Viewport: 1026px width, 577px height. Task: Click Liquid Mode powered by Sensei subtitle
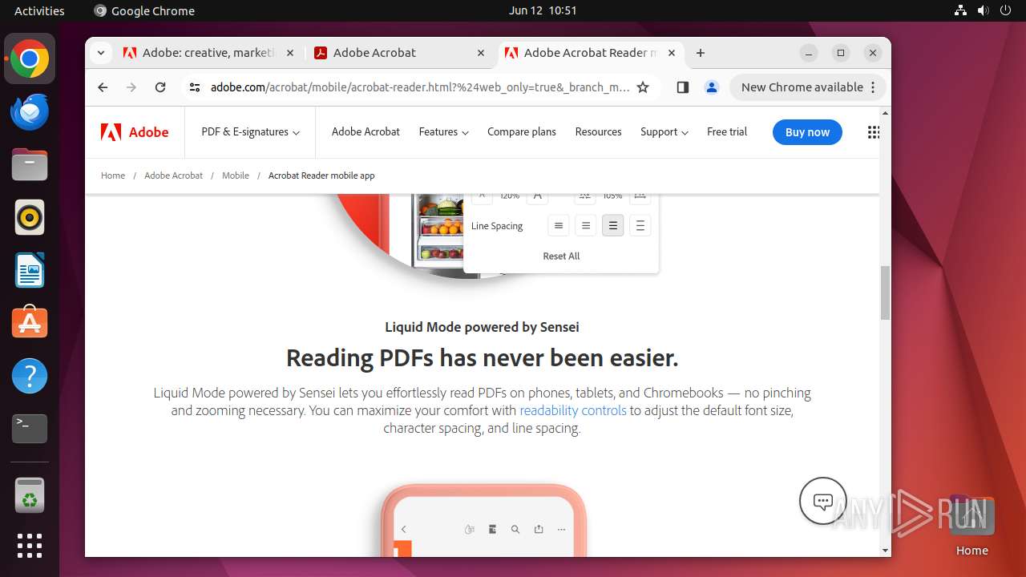(x=483, y=327)
